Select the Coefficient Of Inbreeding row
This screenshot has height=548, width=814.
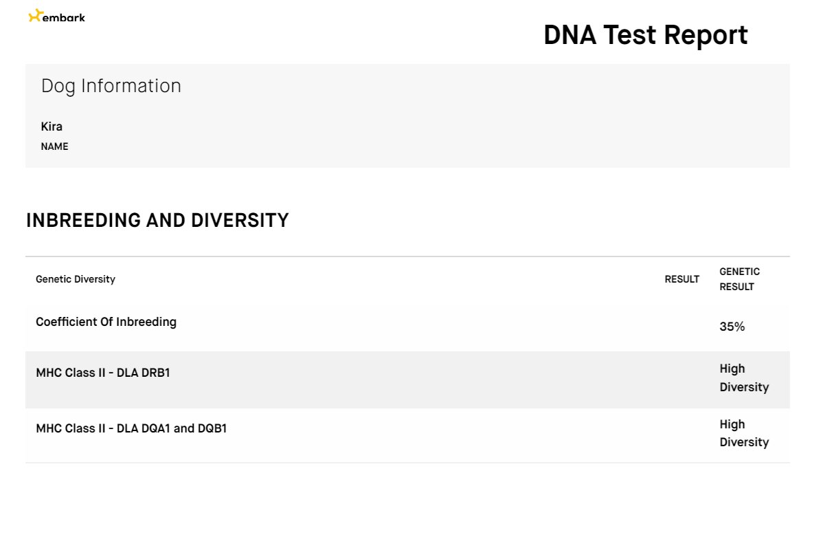407,325
